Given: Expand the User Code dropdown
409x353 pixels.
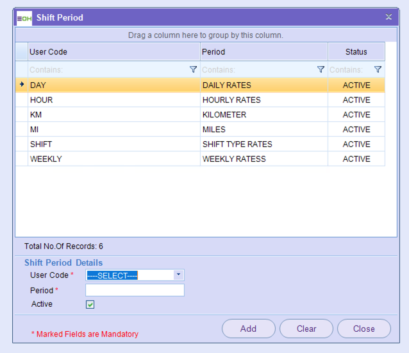Looking at the screenshot, I should (178, 275).
